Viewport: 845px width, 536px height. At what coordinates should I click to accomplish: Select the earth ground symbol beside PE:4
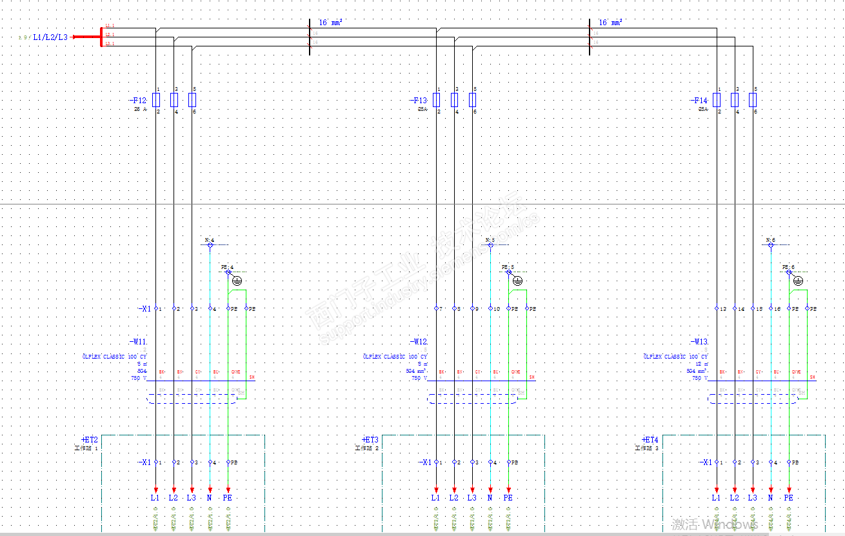pyautogui.click(x=237, y=281)
